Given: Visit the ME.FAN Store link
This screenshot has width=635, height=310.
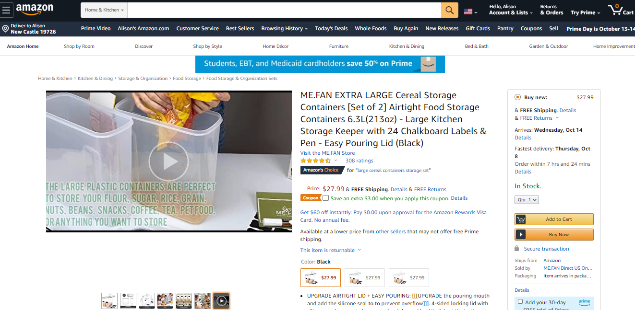Looking at the screenshot, I should tap(327, 153).
